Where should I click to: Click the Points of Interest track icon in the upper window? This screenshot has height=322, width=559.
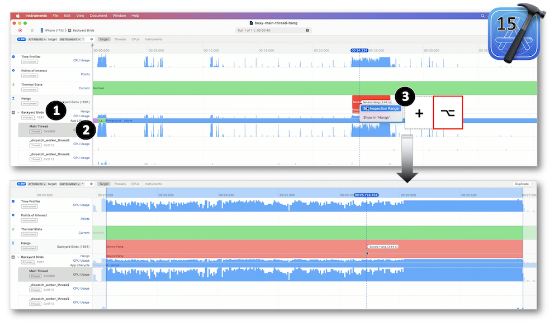13,70
